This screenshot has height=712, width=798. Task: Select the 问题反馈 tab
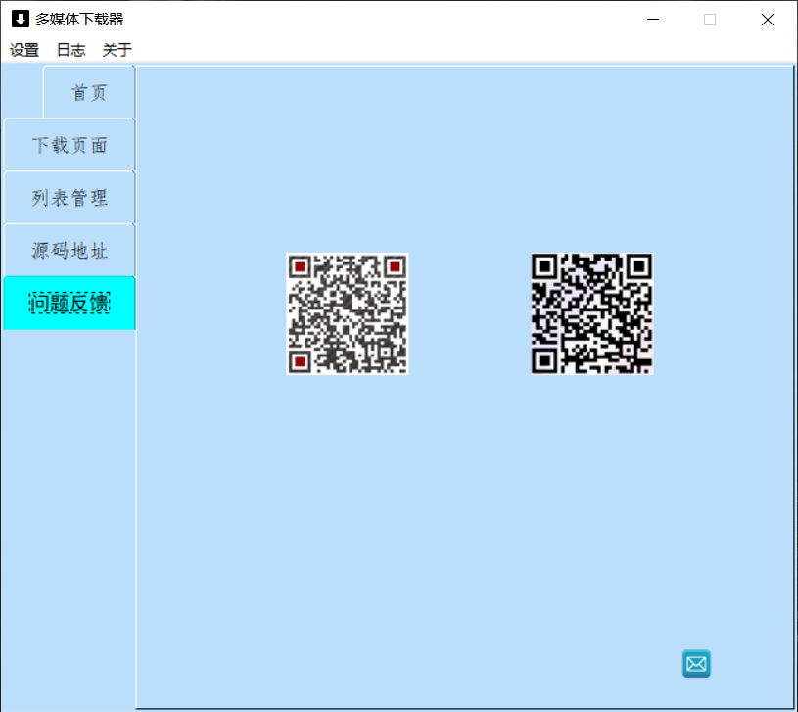point(70,303)
